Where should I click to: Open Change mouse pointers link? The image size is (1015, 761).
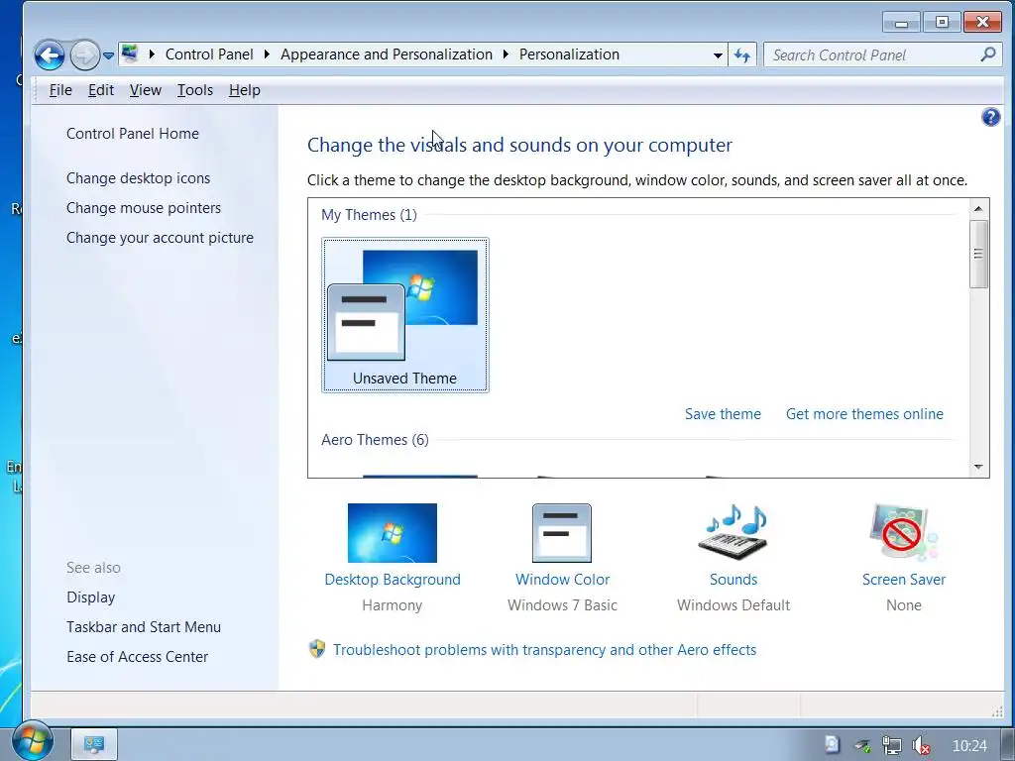pos(144,208)
